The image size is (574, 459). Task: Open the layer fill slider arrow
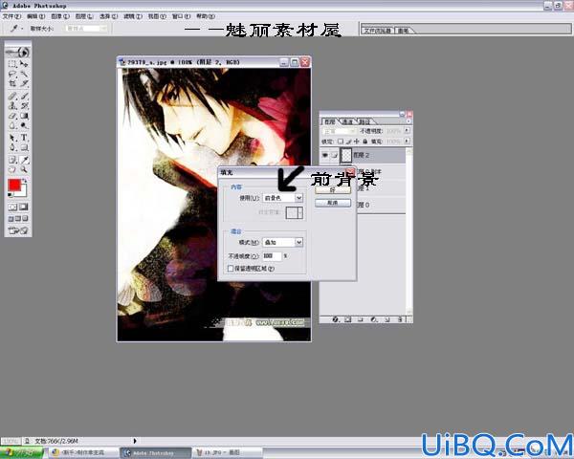(407, 142)
